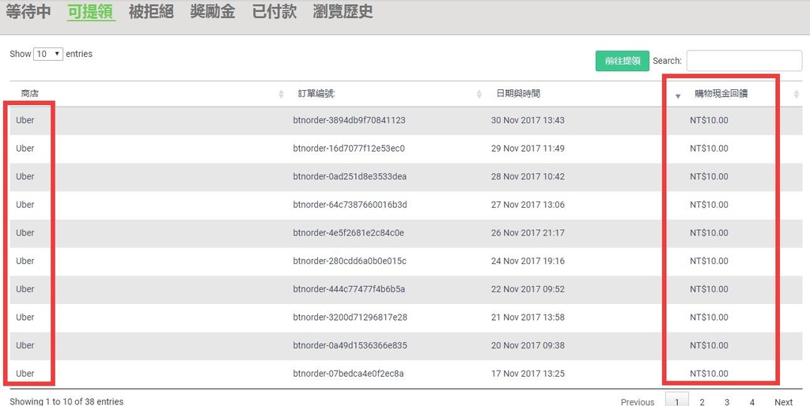The height and width of the screenshot is (406, 810).
Task: Click the Previous pagination link
Action: (638, 402)
